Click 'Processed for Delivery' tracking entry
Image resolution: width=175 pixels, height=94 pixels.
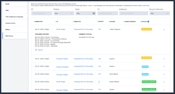coord(51,39)
